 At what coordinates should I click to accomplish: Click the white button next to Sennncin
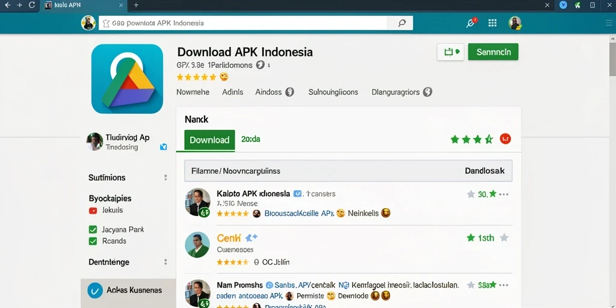tap(450, 52)
